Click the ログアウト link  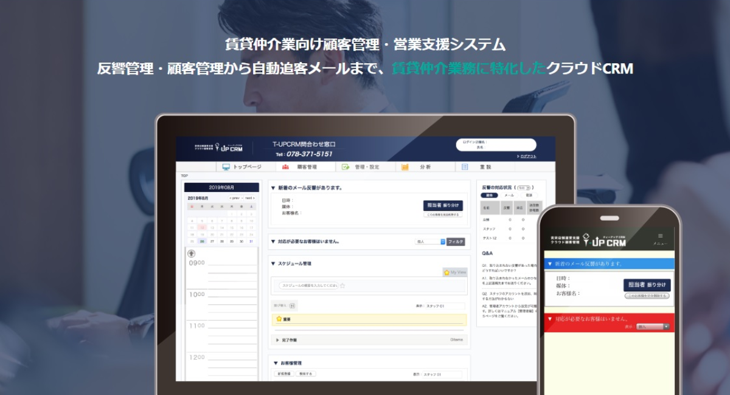pyautogui.click(x=527, y=156)
